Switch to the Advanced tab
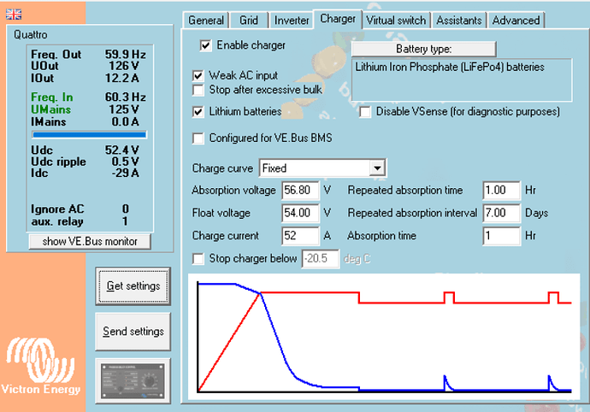This screenshot has height=412, width=590. coord(516,20)
